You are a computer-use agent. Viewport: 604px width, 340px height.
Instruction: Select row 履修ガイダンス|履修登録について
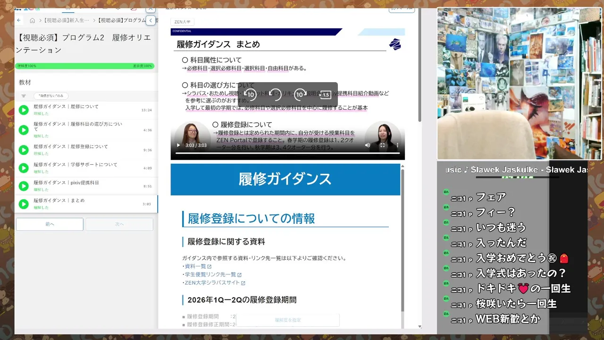click(x=86, y=150)
